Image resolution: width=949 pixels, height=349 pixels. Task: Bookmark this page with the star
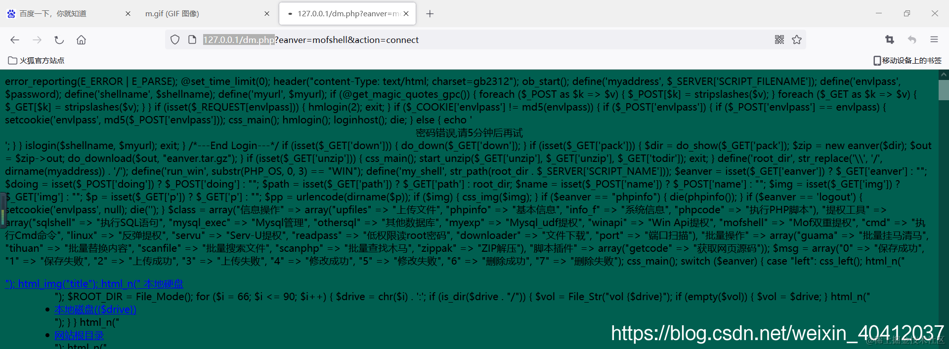click(797, 39)
